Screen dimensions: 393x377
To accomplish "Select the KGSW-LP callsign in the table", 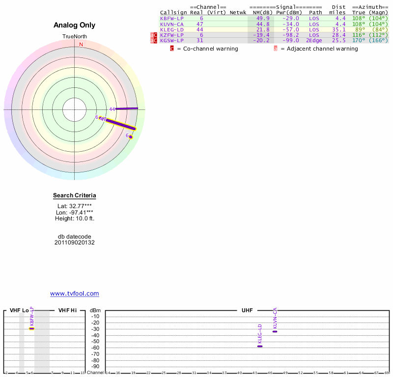I will pos(171,41).
